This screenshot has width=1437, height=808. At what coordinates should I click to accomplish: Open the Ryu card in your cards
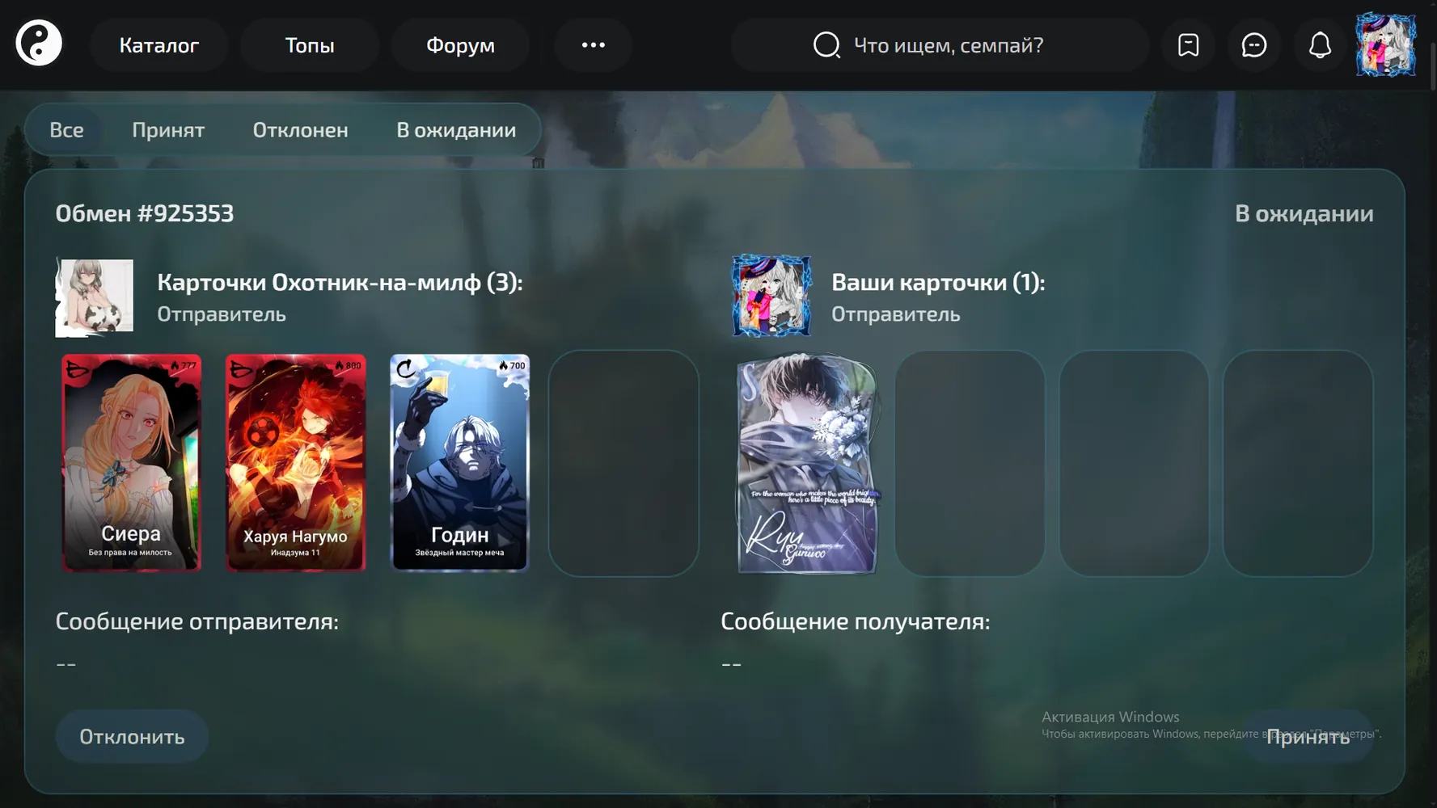point(807,465)
